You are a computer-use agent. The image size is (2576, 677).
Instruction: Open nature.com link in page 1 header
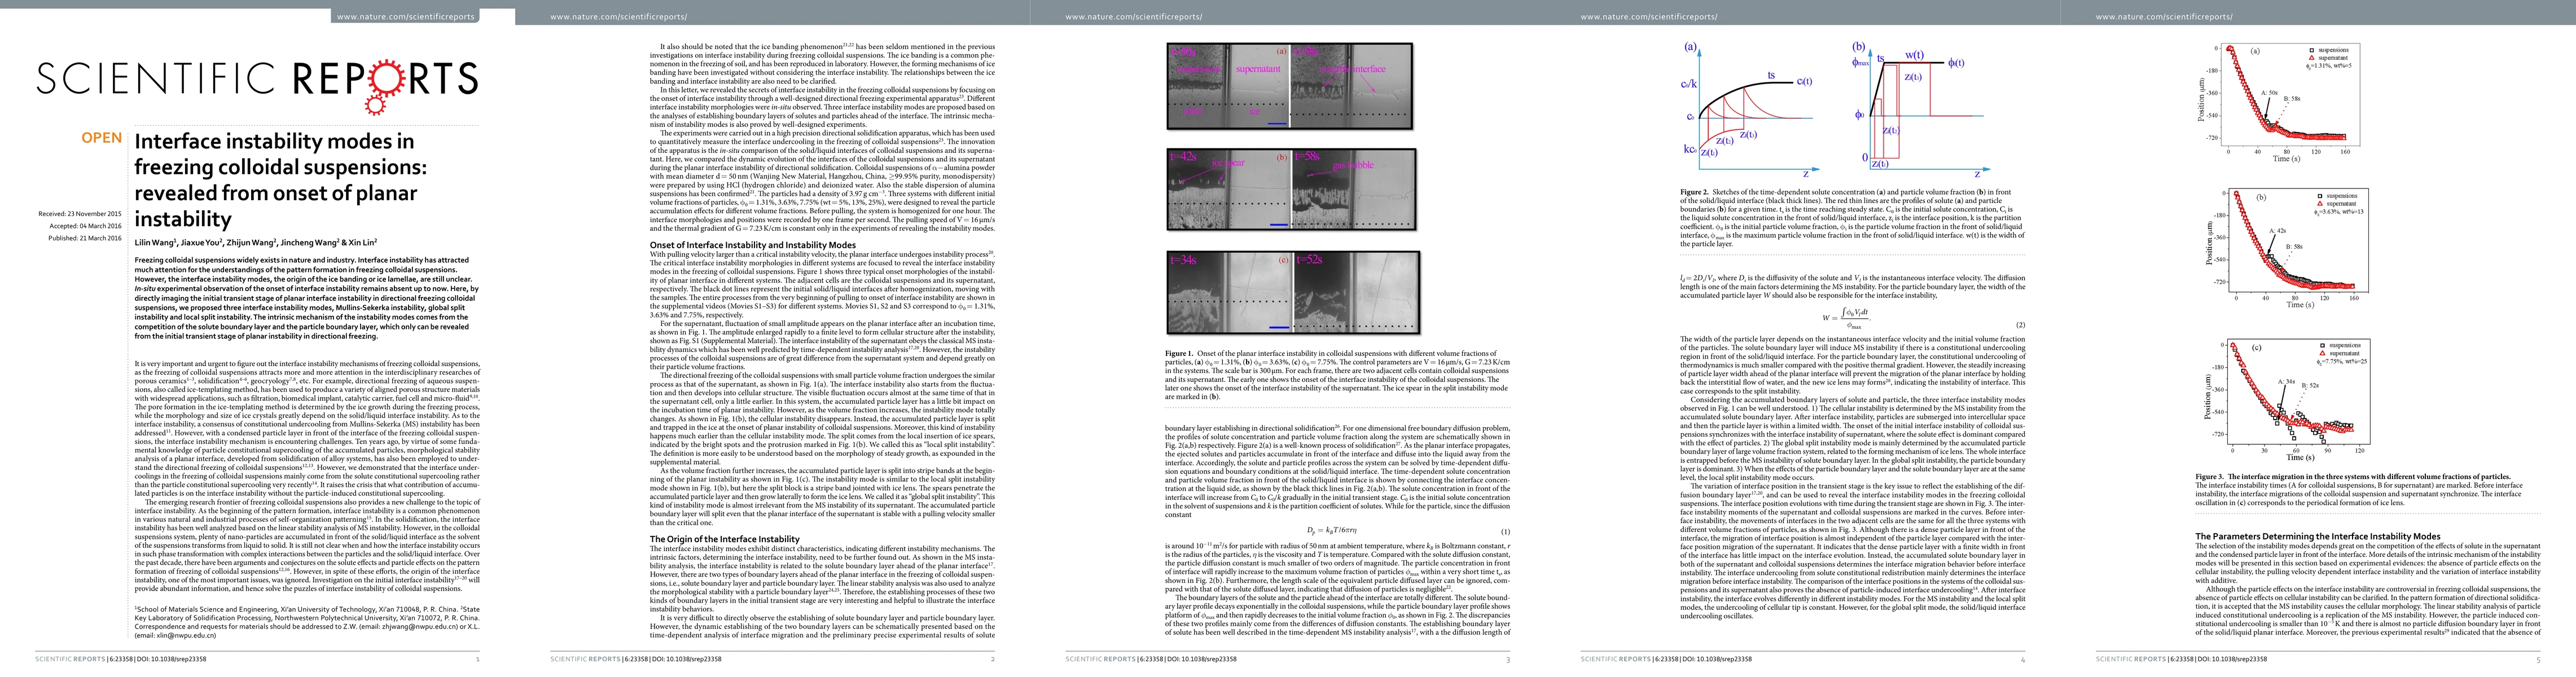pos(405,17)
